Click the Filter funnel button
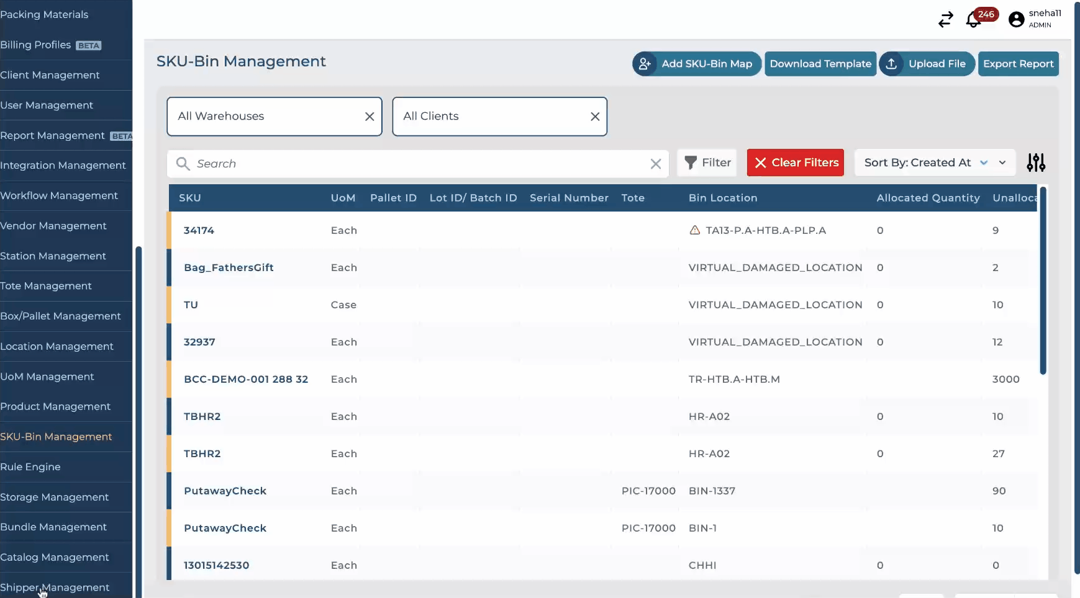Image resolution: width=1080 pixels, height=598 pixels. click(x=707, y=163)
